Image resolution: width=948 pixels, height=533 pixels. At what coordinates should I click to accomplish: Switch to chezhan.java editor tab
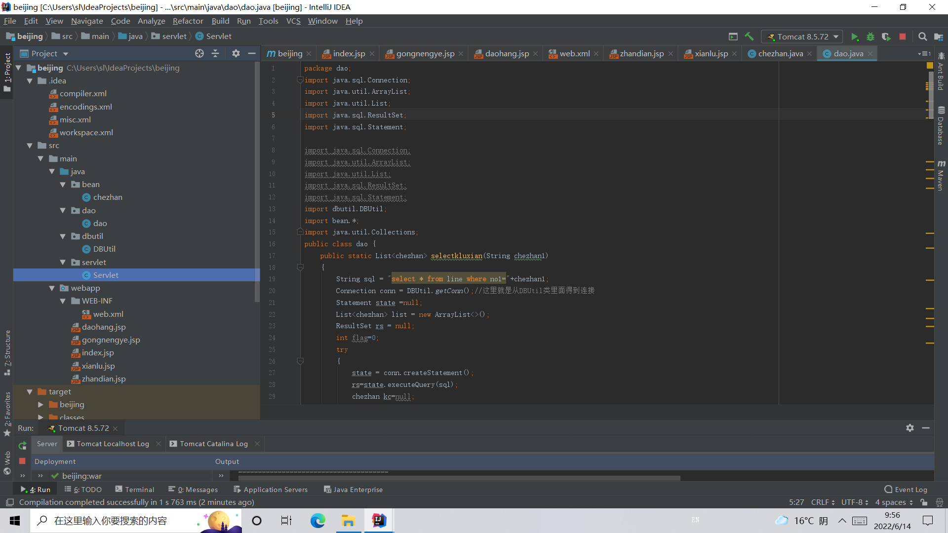(x=780, y=54)
